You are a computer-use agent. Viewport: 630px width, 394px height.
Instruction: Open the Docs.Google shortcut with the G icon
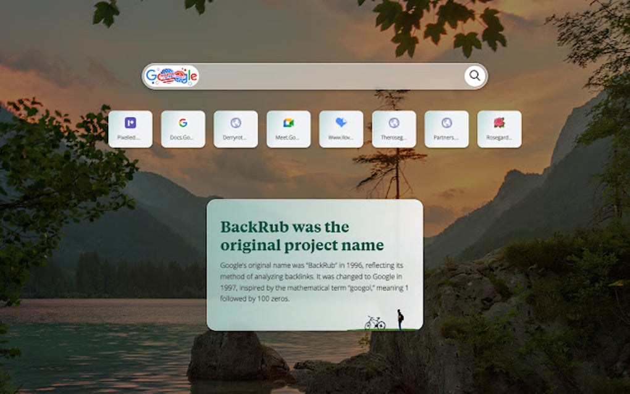click(182, 122)
